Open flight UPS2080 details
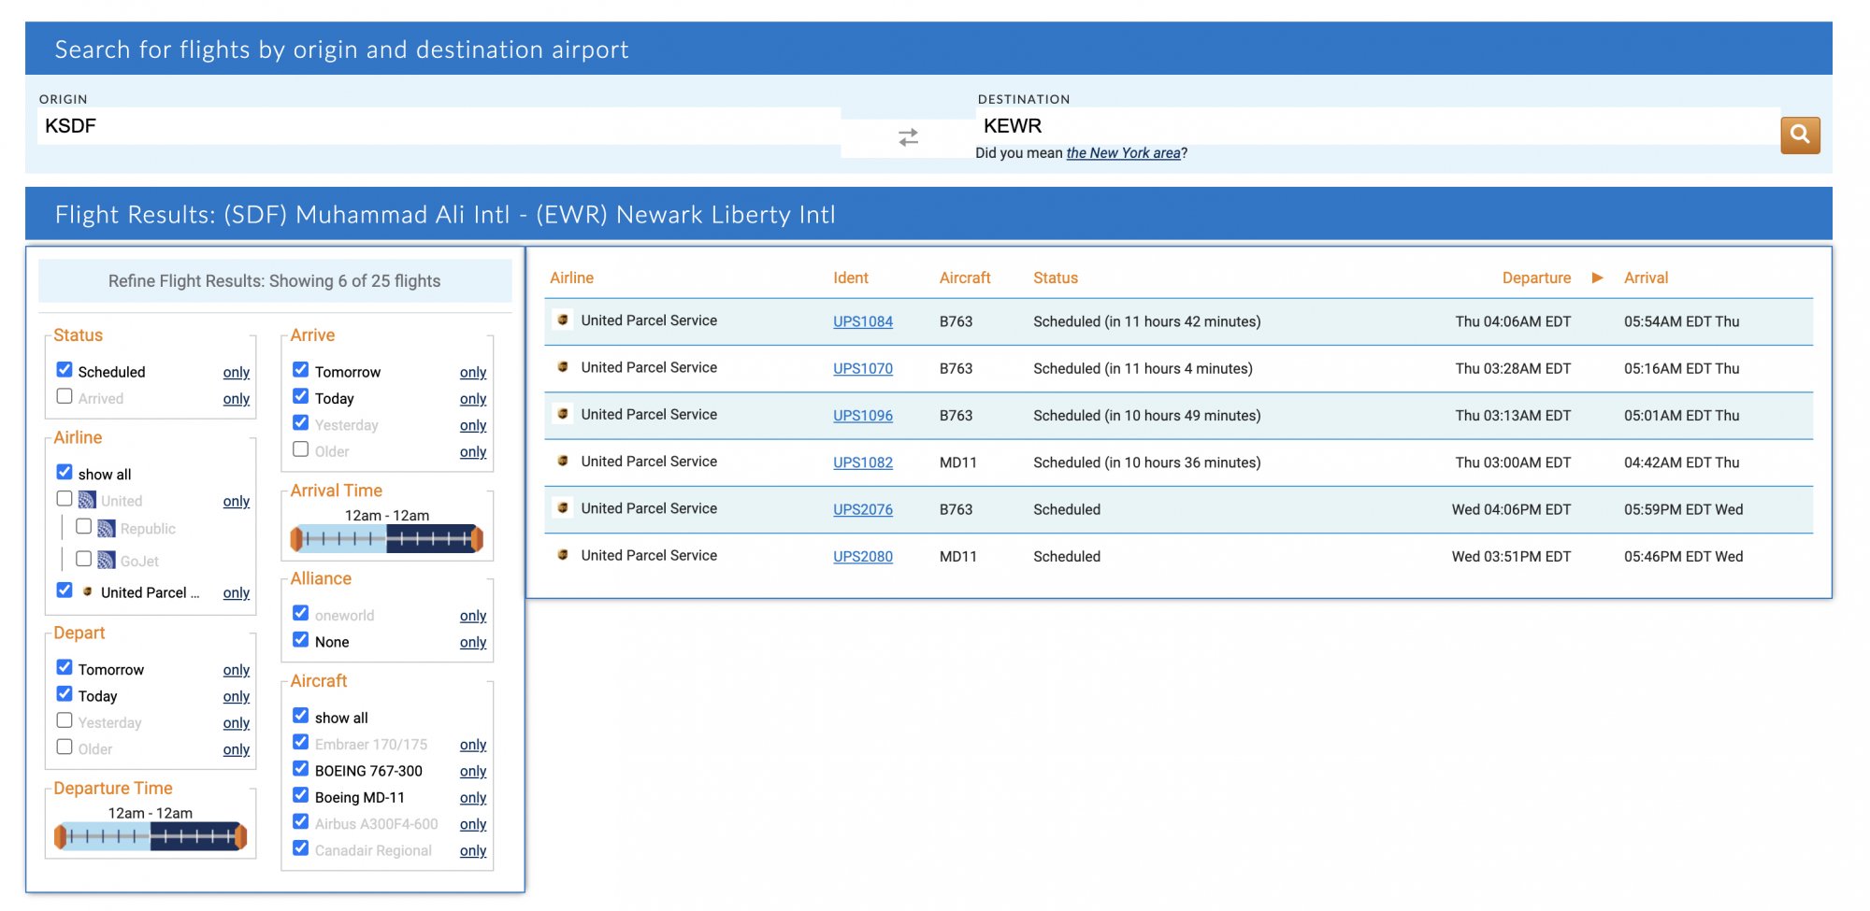This screenshot has width=1870, height=911. [x=863, y=557]
